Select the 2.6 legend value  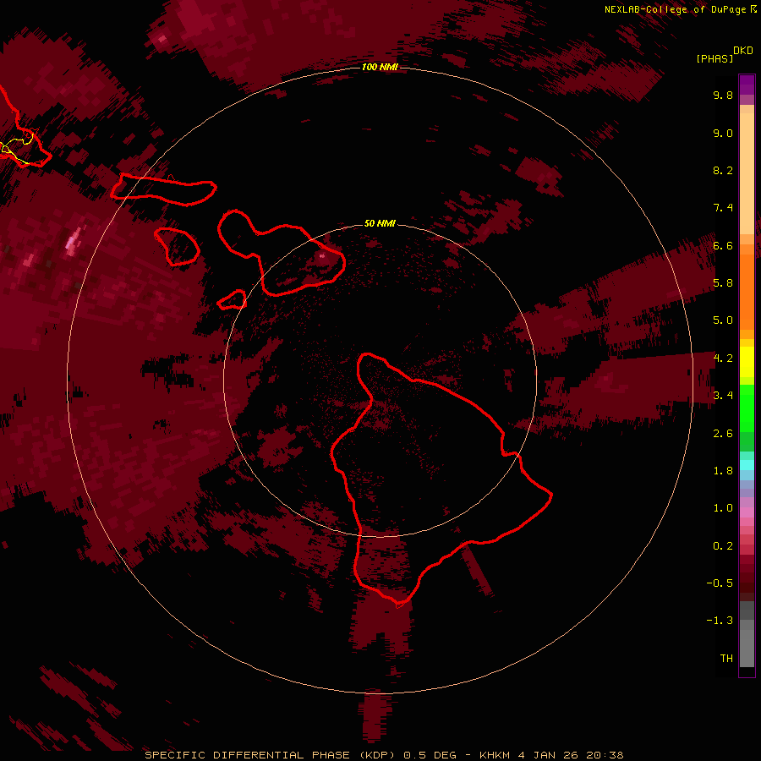(723, 434)
